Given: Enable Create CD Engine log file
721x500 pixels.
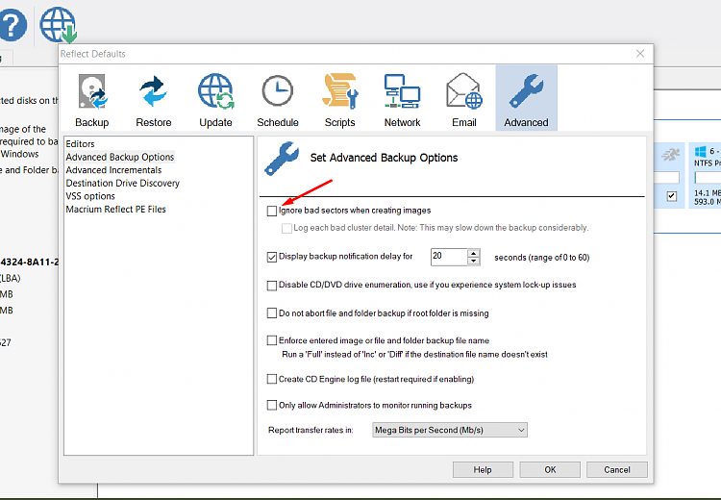Looking at the screenshot, I should 272,380.
